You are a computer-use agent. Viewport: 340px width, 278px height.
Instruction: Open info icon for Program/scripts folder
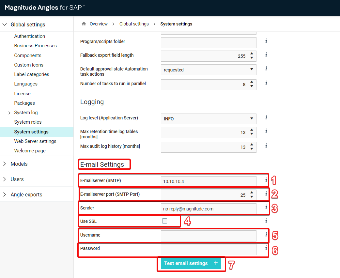click(x=266, y=41)
